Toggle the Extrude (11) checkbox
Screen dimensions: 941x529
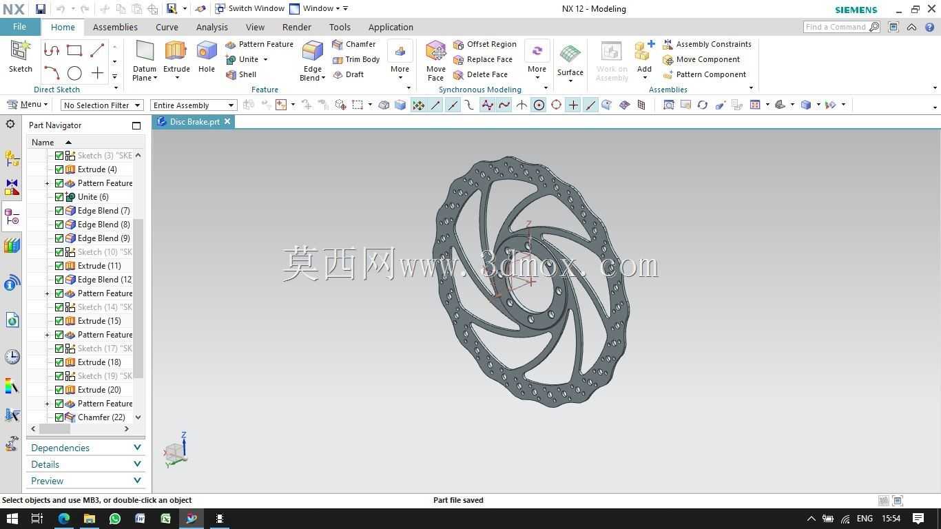coord(59,266)
